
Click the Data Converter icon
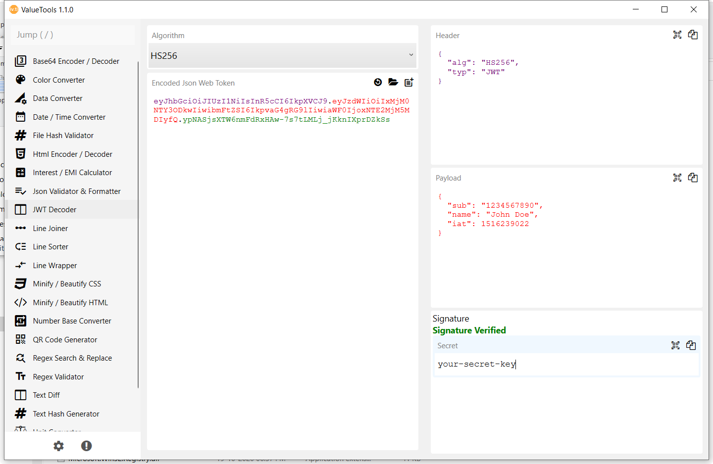pos(20,98)
